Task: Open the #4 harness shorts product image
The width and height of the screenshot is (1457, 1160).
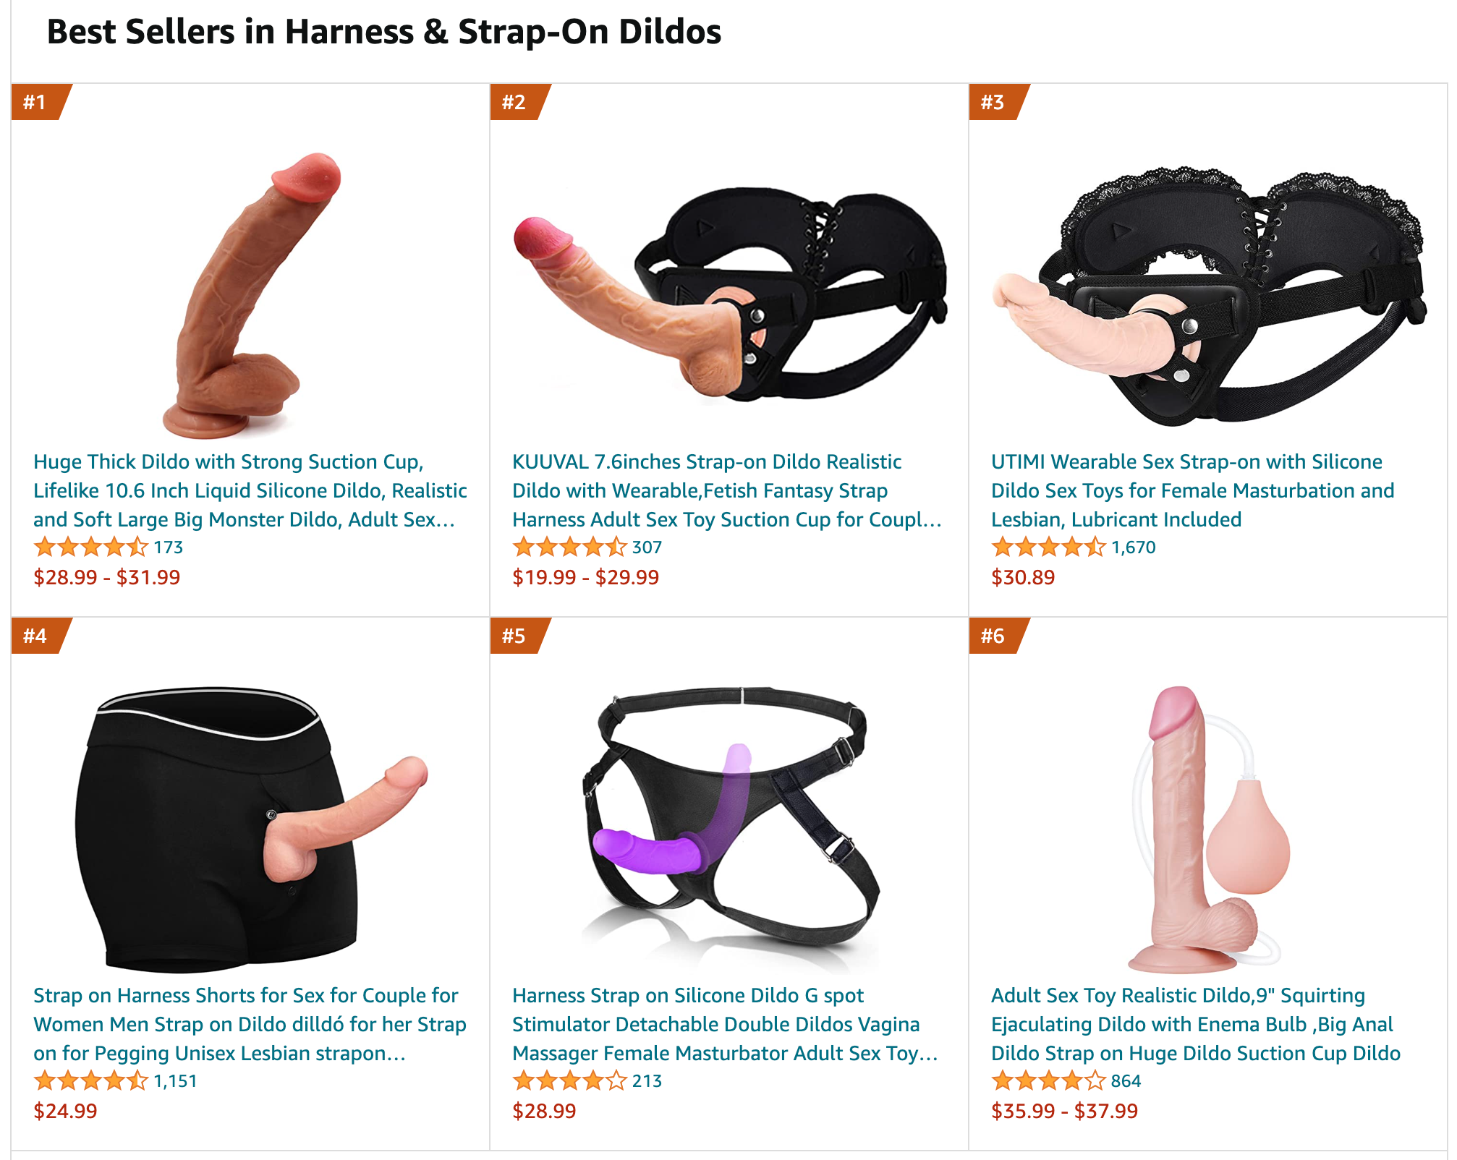Action: 250,829
